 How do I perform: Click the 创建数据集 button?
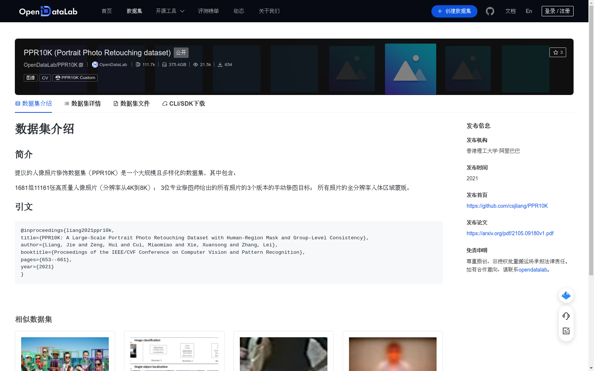pos(454,11)
